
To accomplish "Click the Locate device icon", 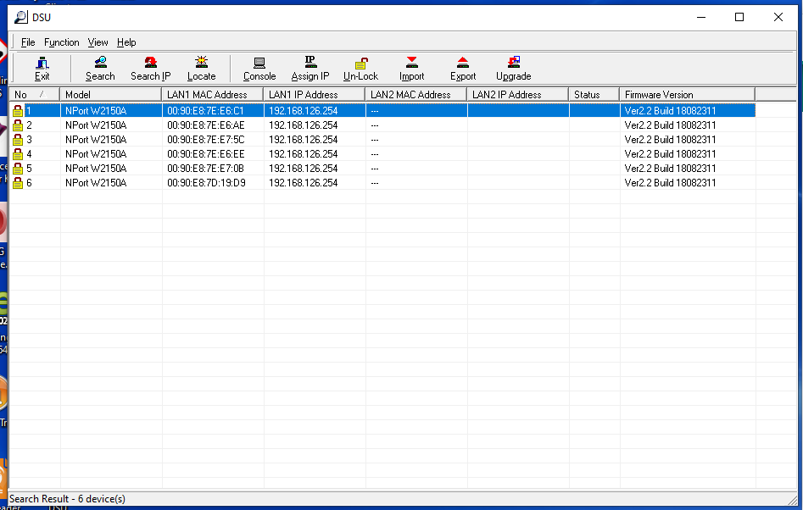I will click(x=202, y=68).
